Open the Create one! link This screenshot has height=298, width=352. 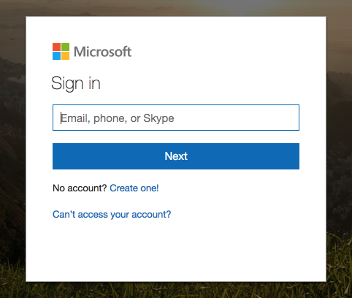(134, 188)
